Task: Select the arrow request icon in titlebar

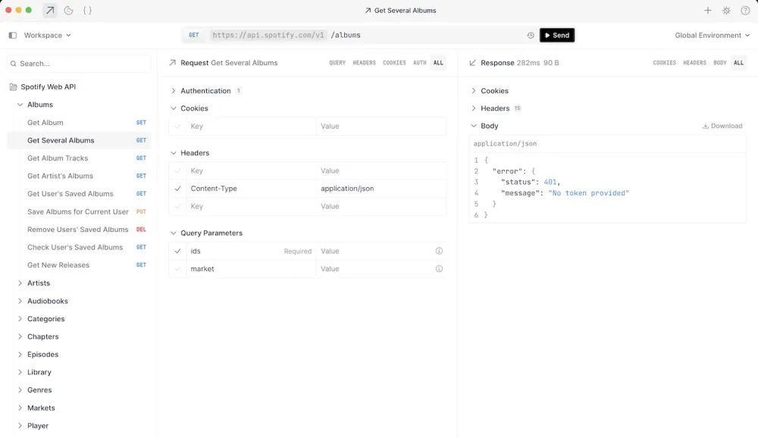Action: [x=49, y=11]
